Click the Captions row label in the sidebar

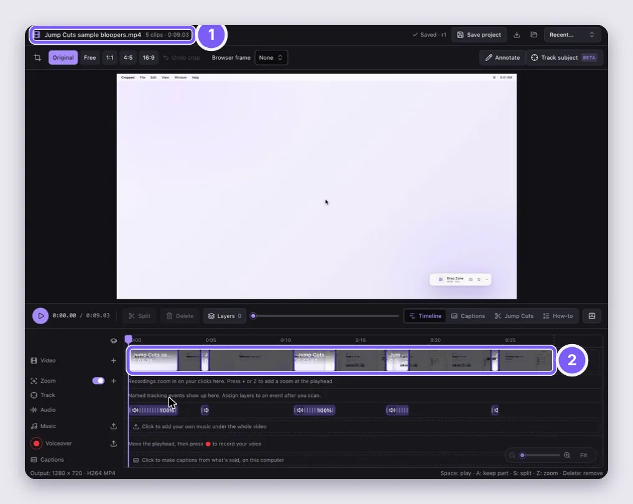pyautogui.click(x=52, y=460)
